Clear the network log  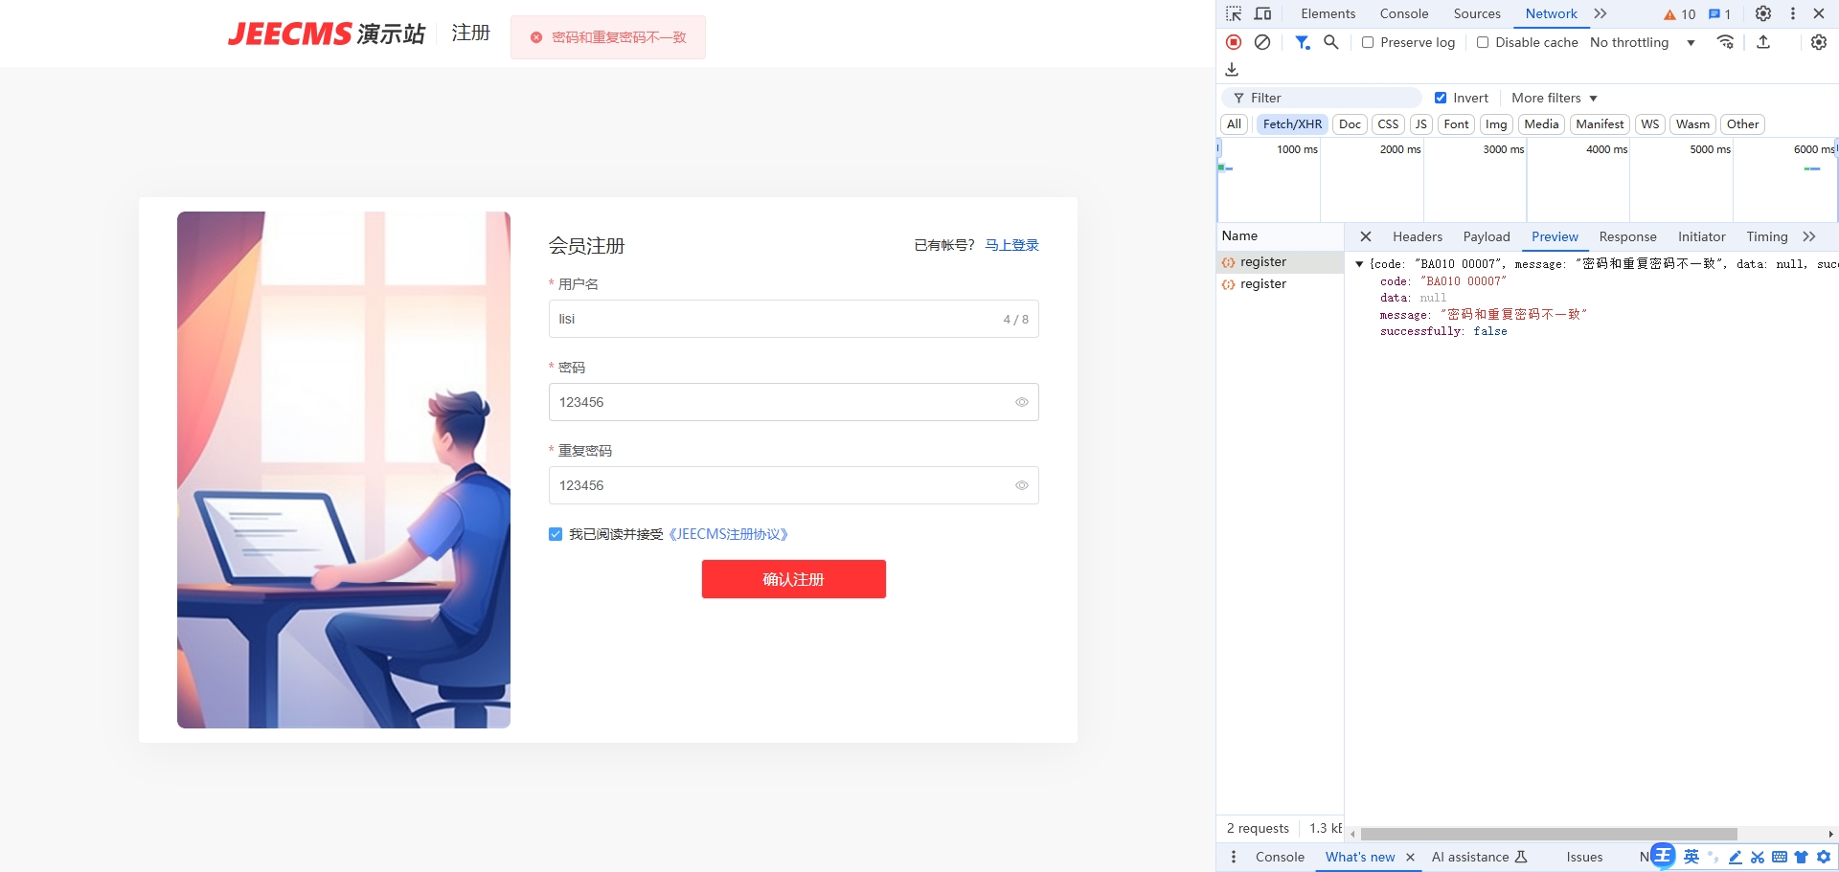click(1262, 42)
